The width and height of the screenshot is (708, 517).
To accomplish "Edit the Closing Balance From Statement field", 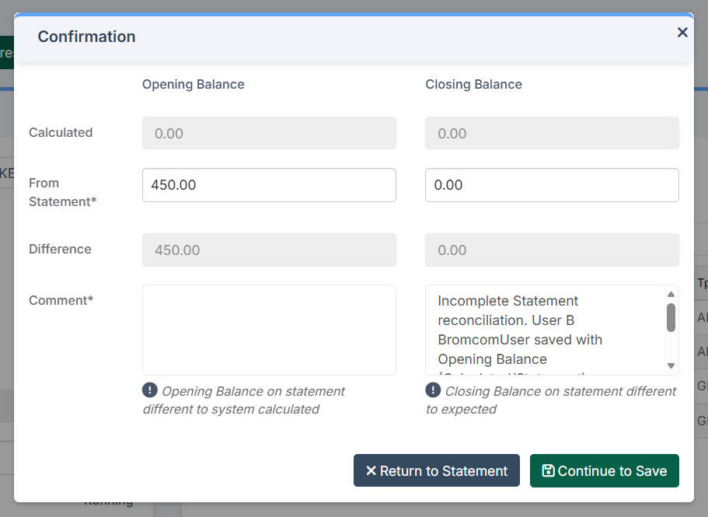I will coord(552,185).
